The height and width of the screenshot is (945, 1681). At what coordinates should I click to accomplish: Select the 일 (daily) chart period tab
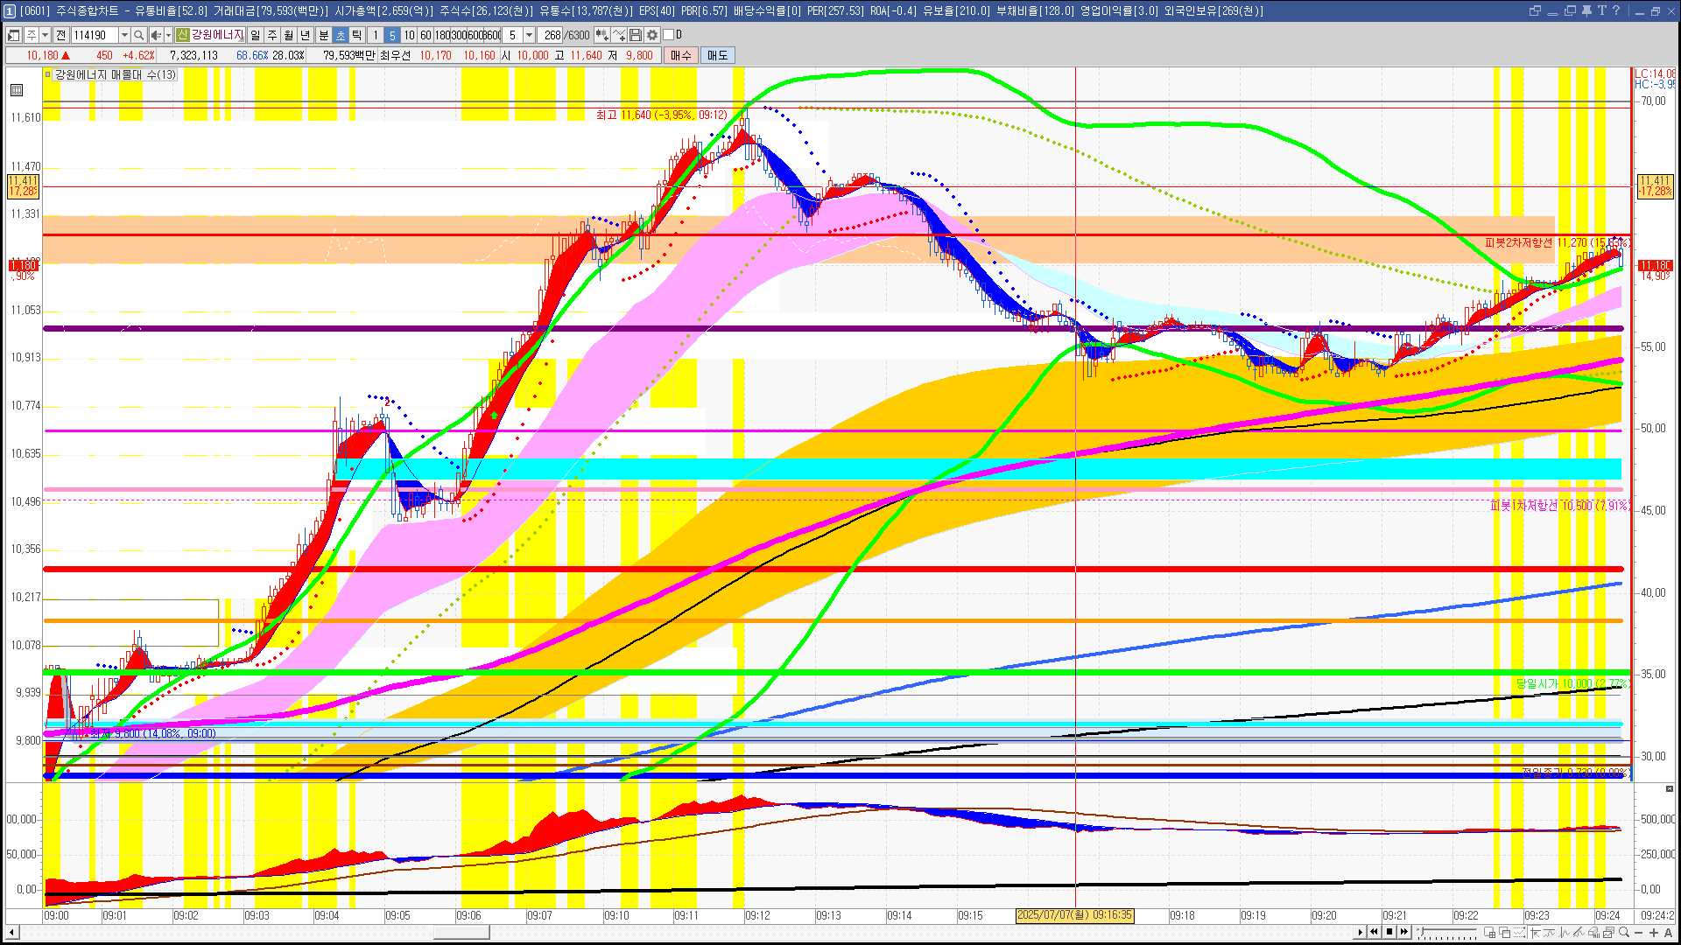[x=255, y=35]
